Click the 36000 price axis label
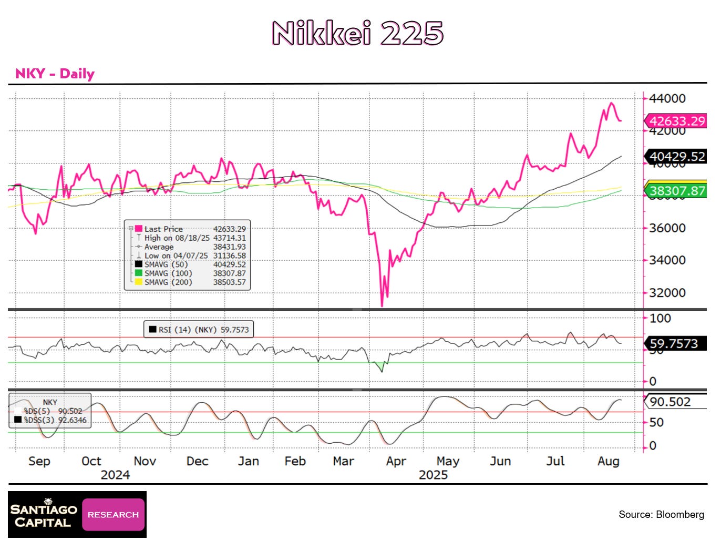The height and width of the screenshot is (541, 721). tap(667, 228)
